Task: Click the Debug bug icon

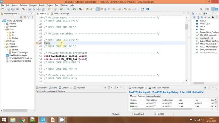Action: [68, 9]
